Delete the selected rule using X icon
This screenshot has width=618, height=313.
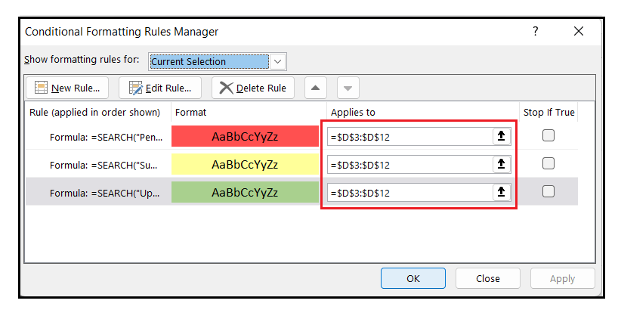coord(253,88)
